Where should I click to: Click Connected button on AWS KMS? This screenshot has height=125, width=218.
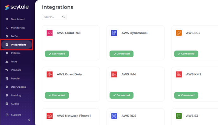click(186, 95)
